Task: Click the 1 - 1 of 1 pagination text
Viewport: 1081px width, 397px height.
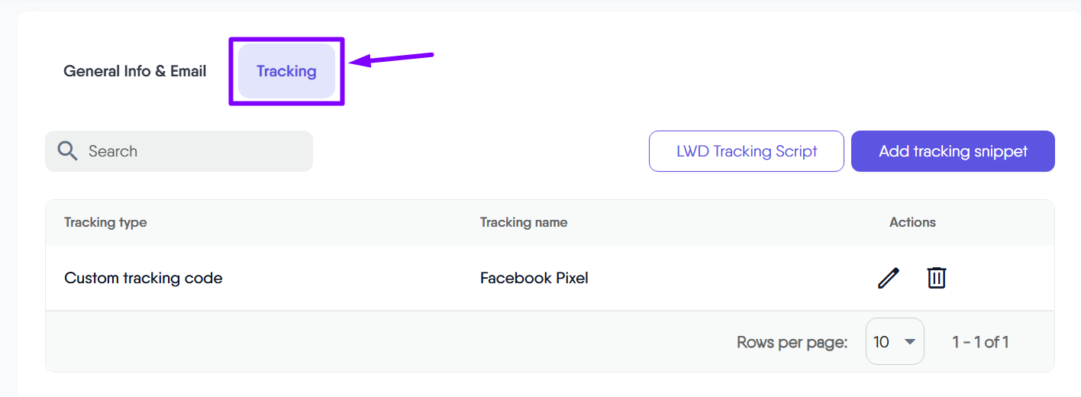Action: point(980,342)
